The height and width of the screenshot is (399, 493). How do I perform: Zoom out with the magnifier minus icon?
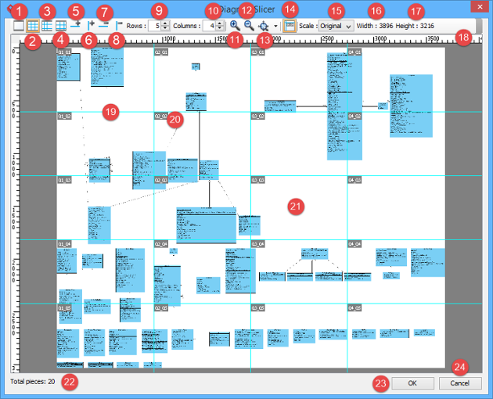(249, 26)
